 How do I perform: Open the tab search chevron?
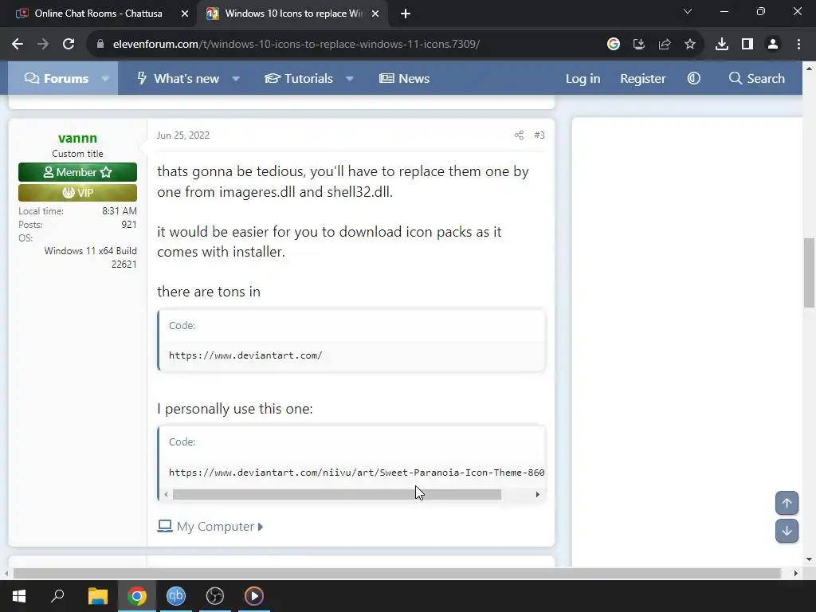688,11
